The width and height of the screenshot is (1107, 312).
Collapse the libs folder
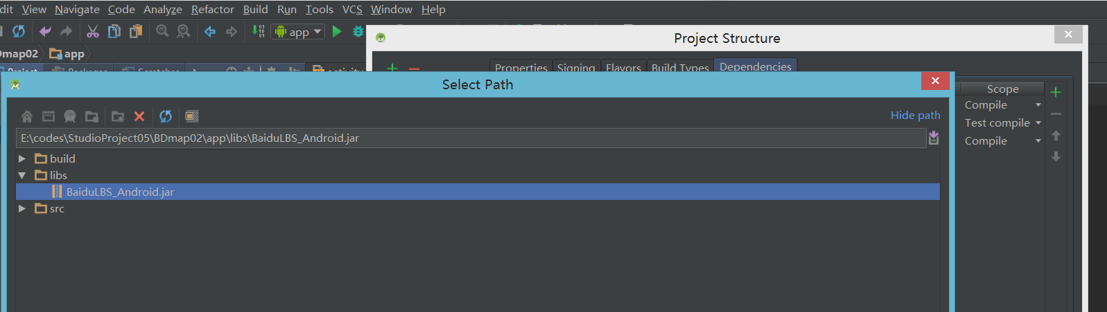[22, 175]
